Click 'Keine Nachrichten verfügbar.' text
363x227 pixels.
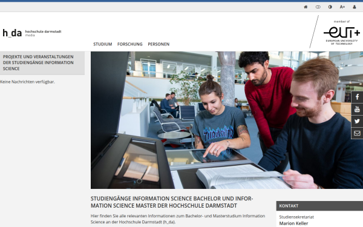[x=27, y=82]
